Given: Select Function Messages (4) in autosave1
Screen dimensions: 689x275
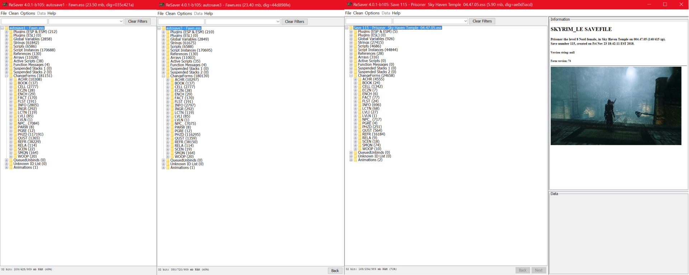Looking at the screenshot, I should pyautogui.click(x=32, y=65).
